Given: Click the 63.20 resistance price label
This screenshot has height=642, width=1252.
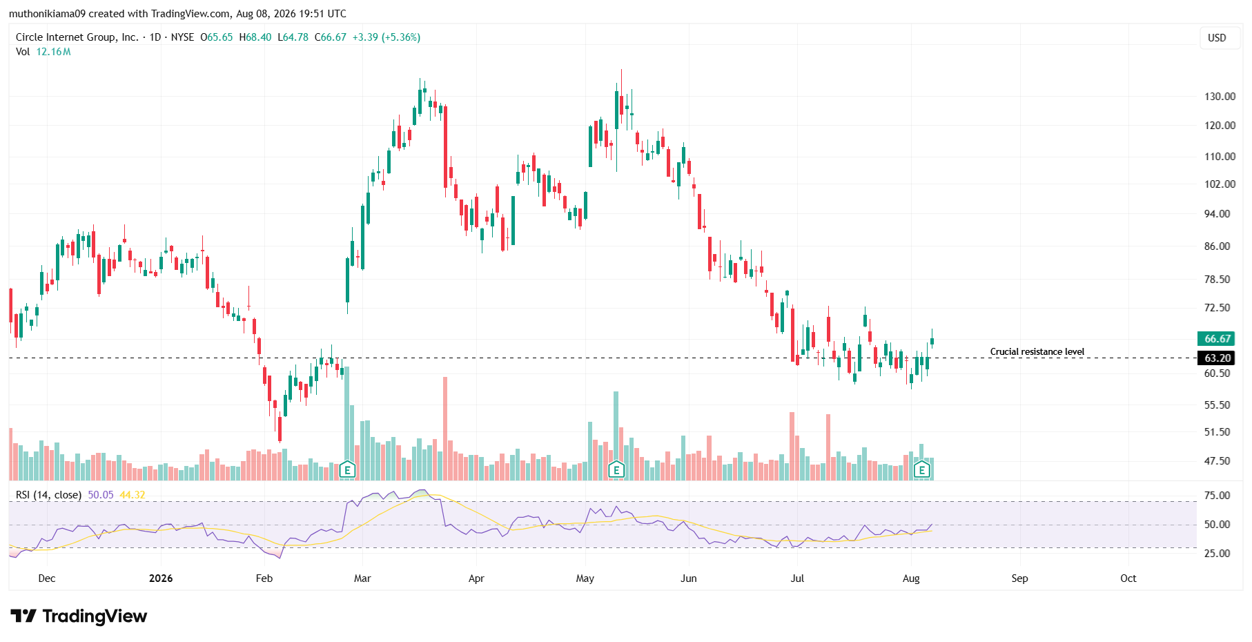Looking at the screenshot, I should [1217, 358].
